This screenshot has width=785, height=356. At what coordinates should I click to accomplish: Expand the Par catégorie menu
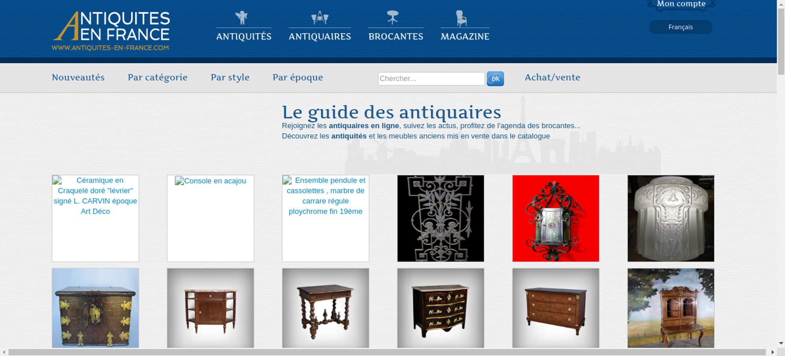[157, 78]
